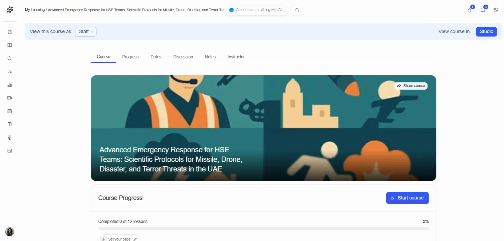Viewport: 504px width, 241px height.
Task: Open the library books icon in sidebar
Action: pos(10,72)
